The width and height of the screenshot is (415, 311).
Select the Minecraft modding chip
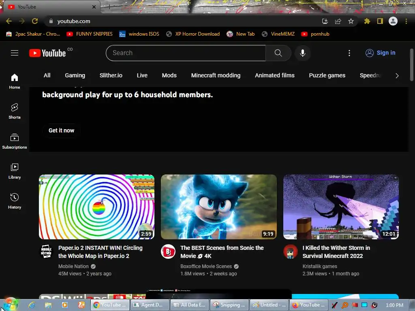(216, 76)
